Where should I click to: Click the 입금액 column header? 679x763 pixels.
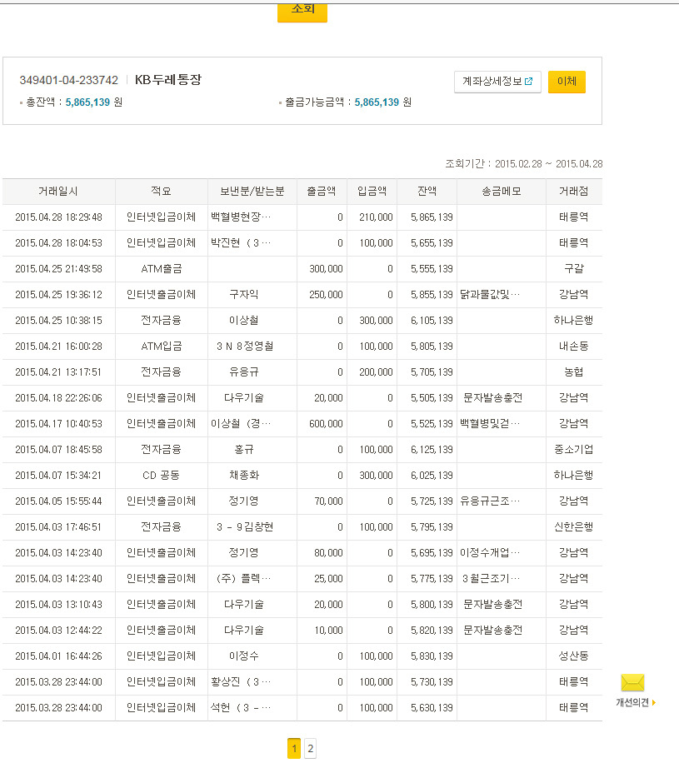(x=372, y=192)
